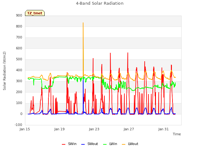Click the orange LWout legend swatch
This screenshot has width=200, height=150.
(124, 144)
